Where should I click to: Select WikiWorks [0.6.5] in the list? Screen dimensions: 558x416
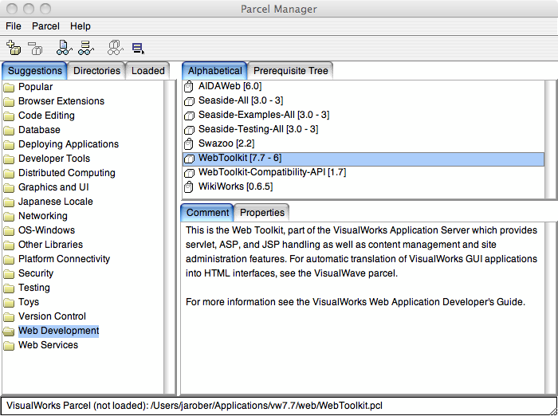pyautogui.click(x=236, y=186)
